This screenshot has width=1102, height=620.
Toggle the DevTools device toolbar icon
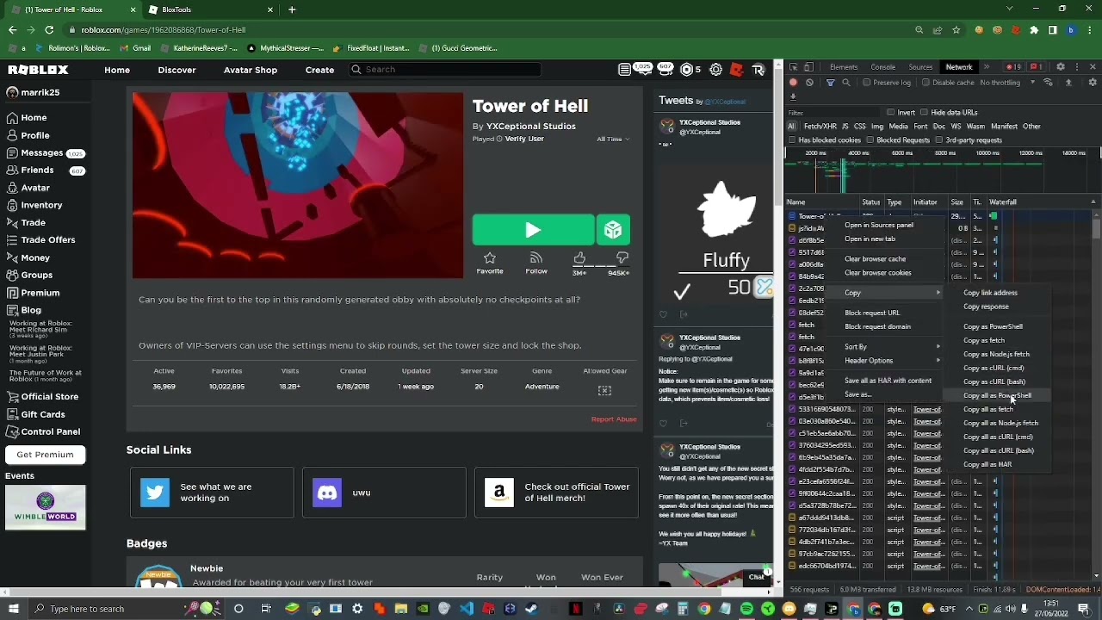tap(809, 67)
